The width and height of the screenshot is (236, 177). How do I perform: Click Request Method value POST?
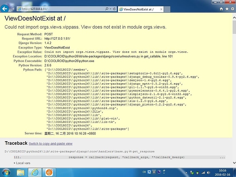(49, 34)
